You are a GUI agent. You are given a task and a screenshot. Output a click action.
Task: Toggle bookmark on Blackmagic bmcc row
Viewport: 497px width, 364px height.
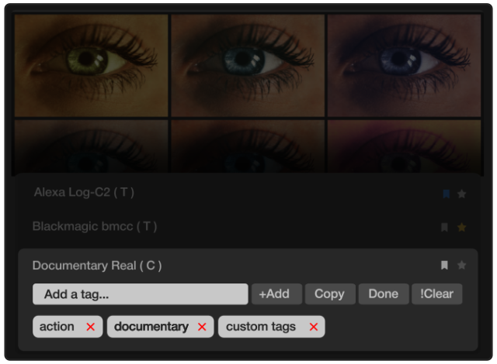pos(444,227)
